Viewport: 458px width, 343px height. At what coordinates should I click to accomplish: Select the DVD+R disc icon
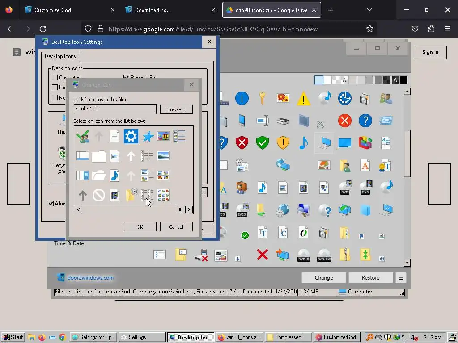point(304,255)
